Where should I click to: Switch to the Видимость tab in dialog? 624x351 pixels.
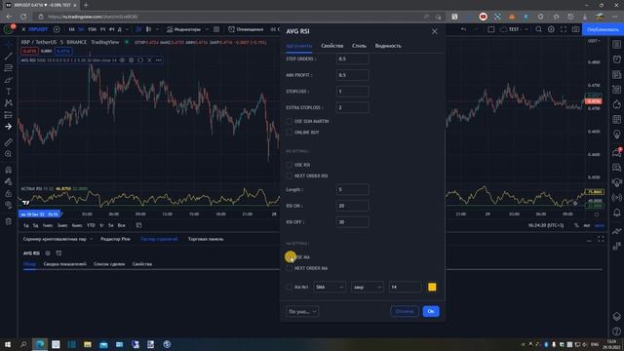388,46
